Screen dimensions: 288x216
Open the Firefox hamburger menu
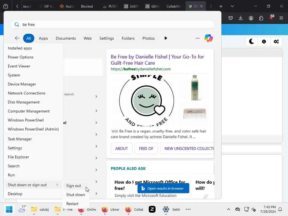[x=281, y=18]
